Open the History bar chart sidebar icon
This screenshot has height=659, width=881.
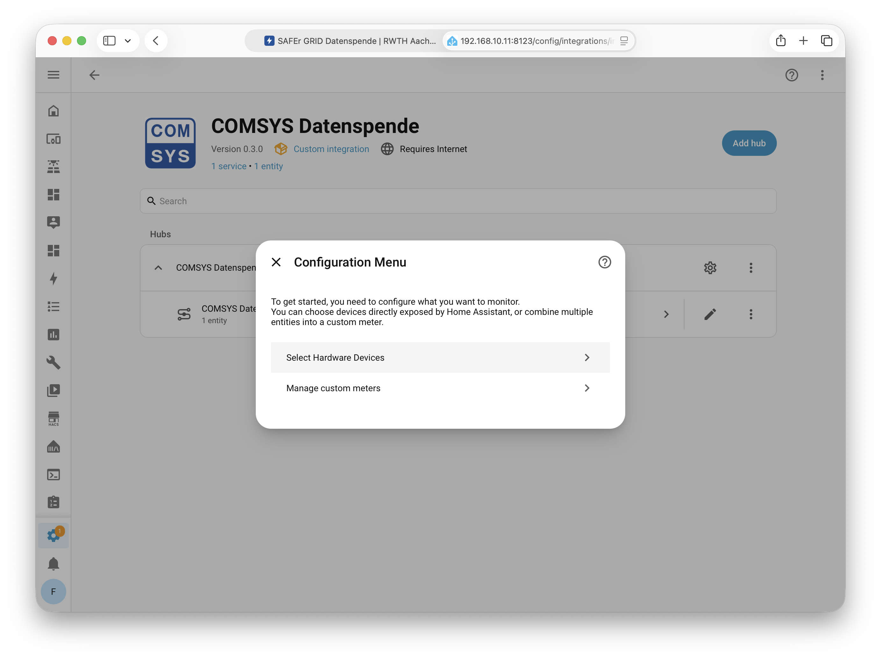(54, 335)
